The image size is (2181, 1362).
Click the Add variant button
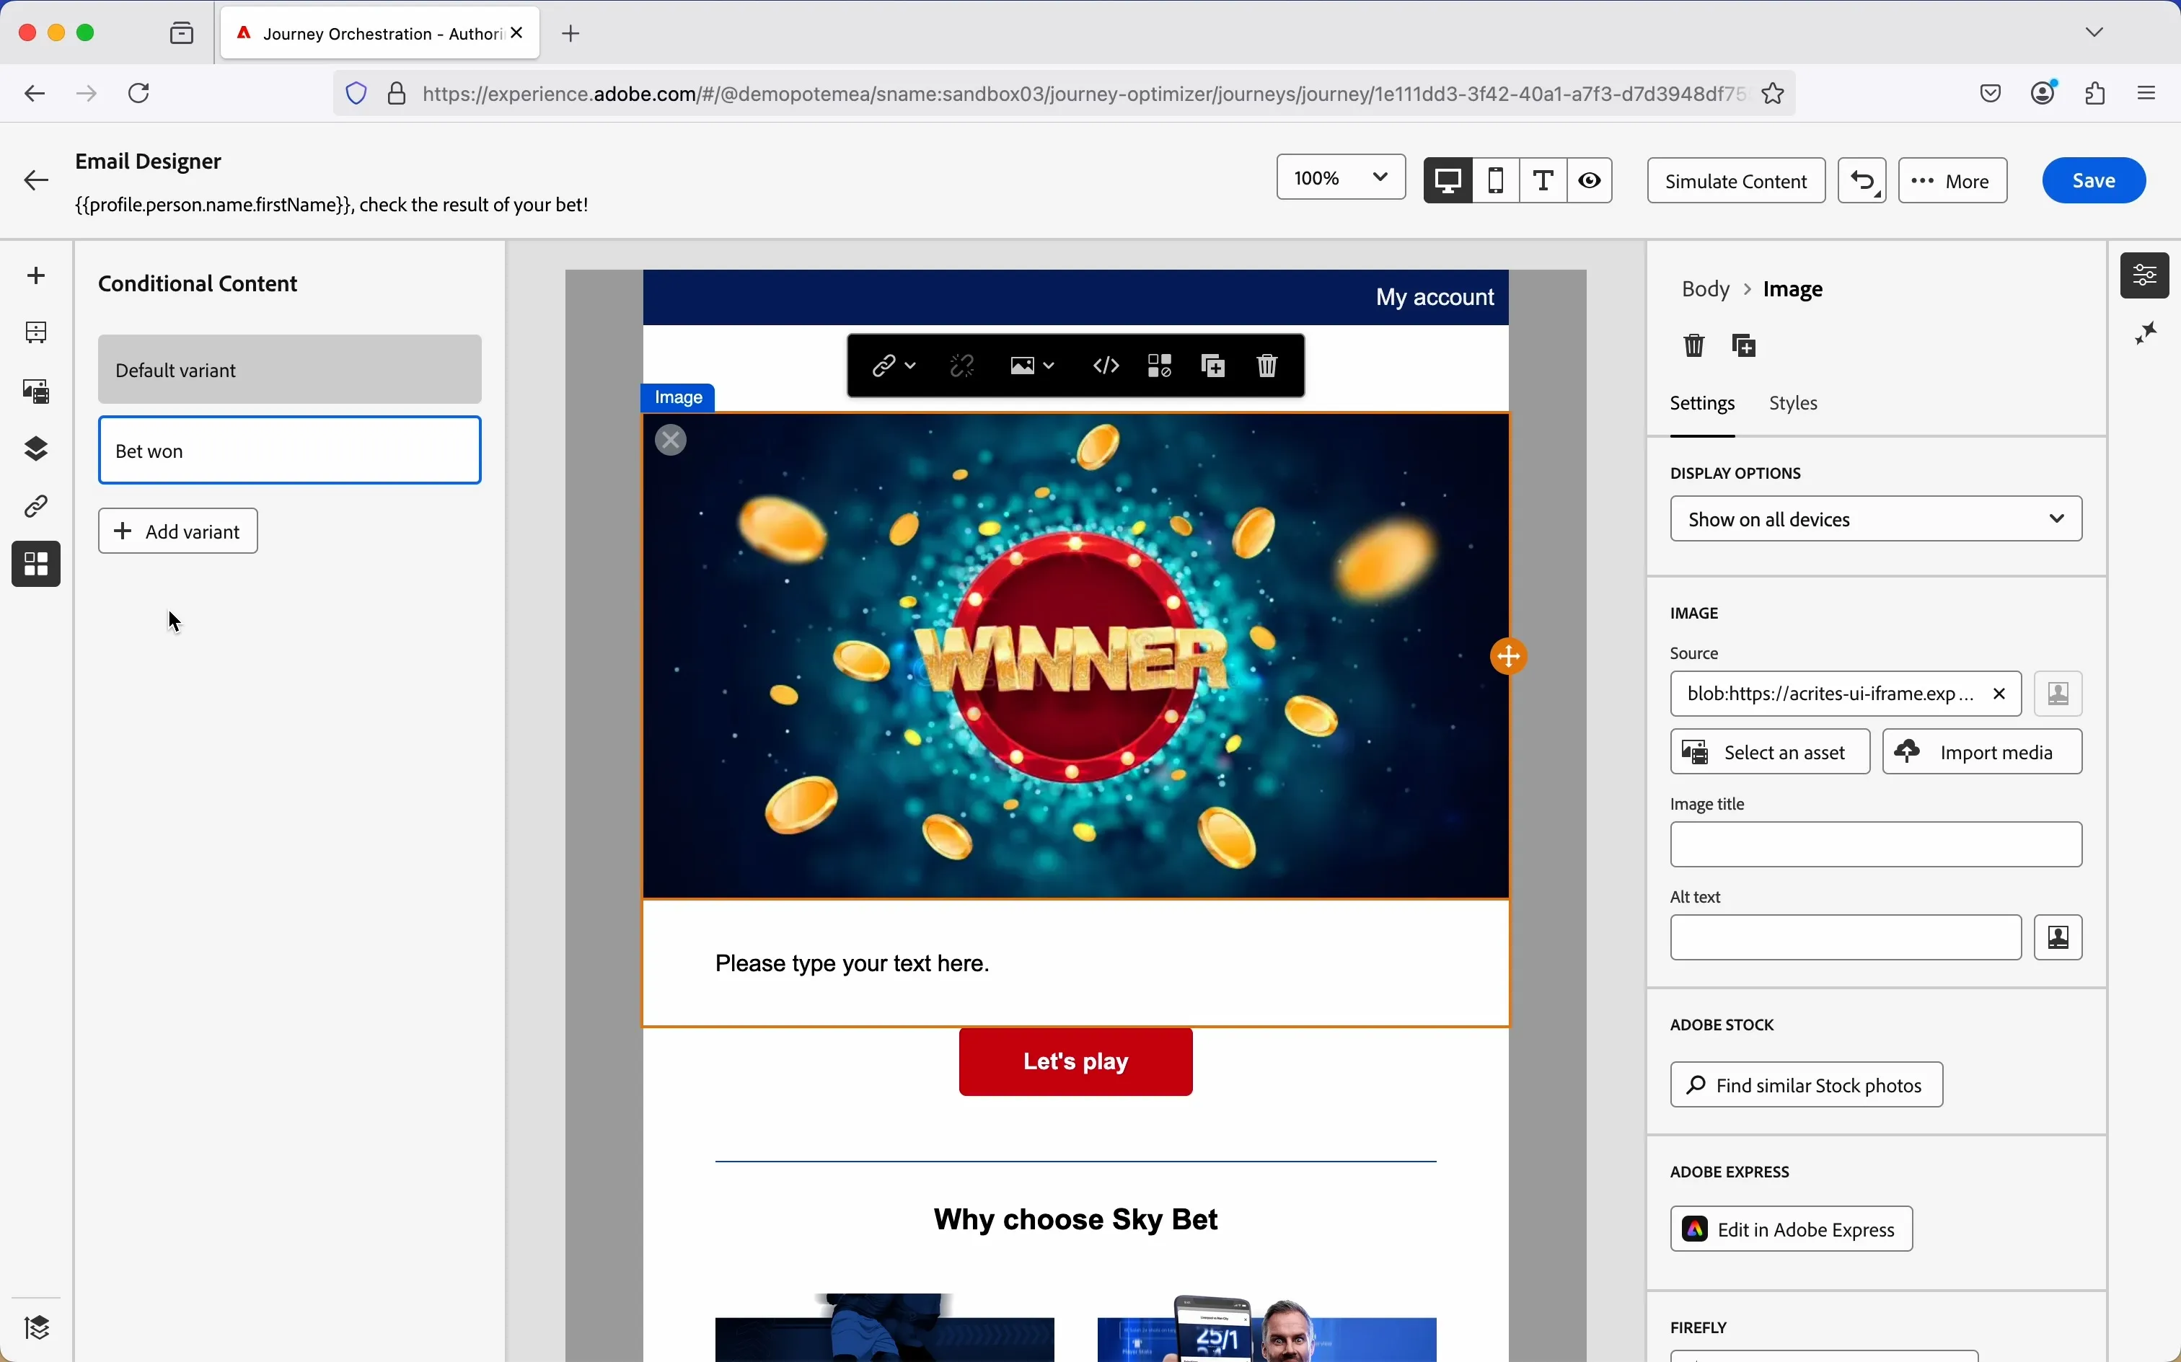point(178,532)
